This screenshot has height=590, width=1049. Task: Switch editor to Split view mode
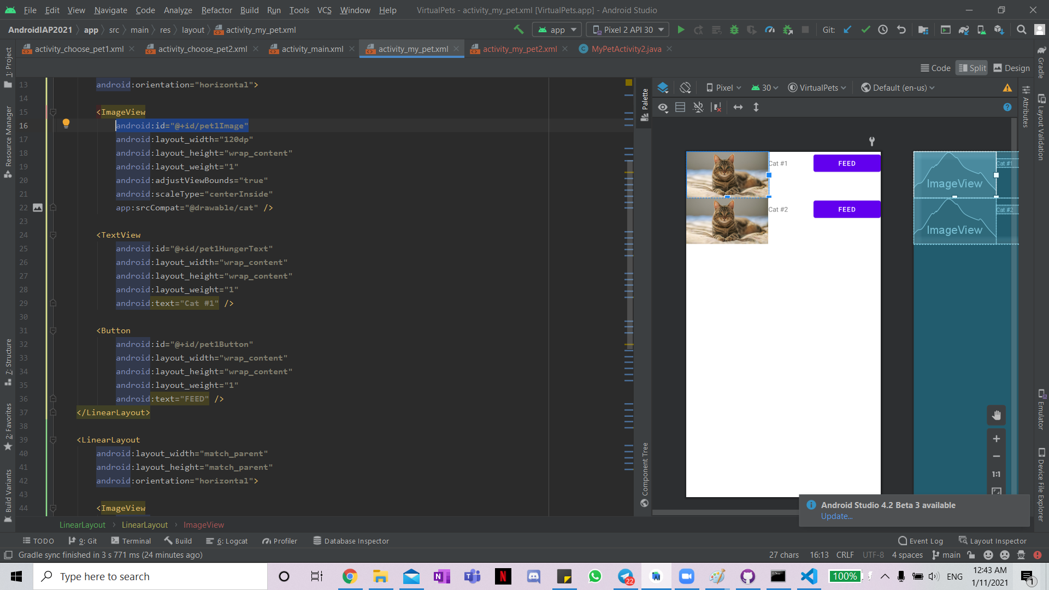(x=972, y=68)
